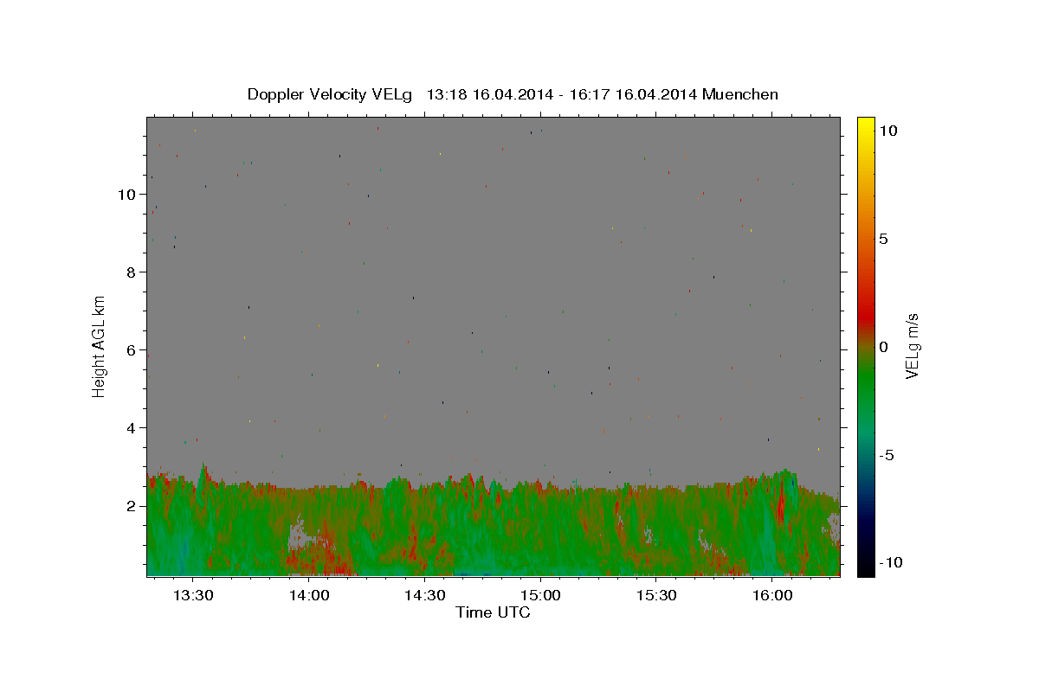
Task: Click the colorbar tick label 5
Action: pyautogui.click(x=883, y=239)
